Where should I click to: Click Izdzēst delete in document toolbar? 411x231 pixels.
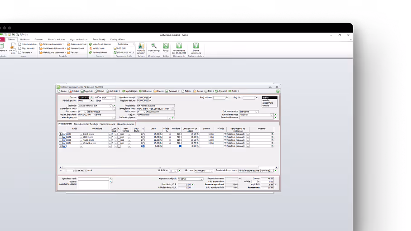(74, 91)
